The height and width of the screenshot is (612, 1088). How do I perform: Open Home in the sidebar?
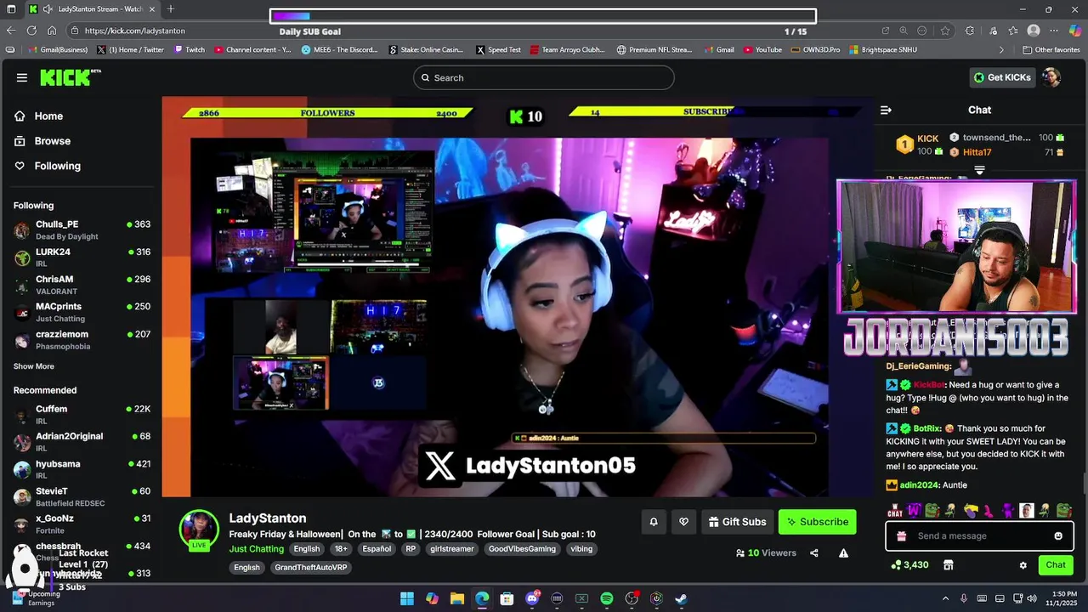point(39,116)
